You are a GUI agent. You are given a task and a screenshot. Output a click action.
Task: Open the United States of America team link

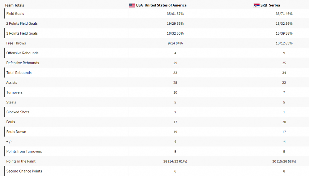[x=165, y=5]
